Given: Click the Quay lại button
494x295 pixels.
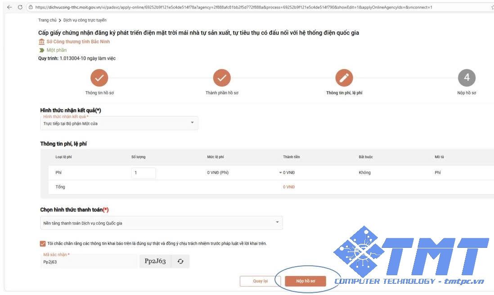Looking at the screenshot, I should coord(260,281).
